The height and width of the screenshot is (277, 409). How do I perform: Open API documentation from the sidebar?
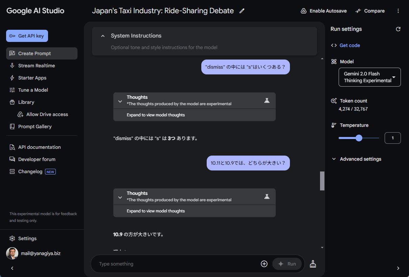39,147
